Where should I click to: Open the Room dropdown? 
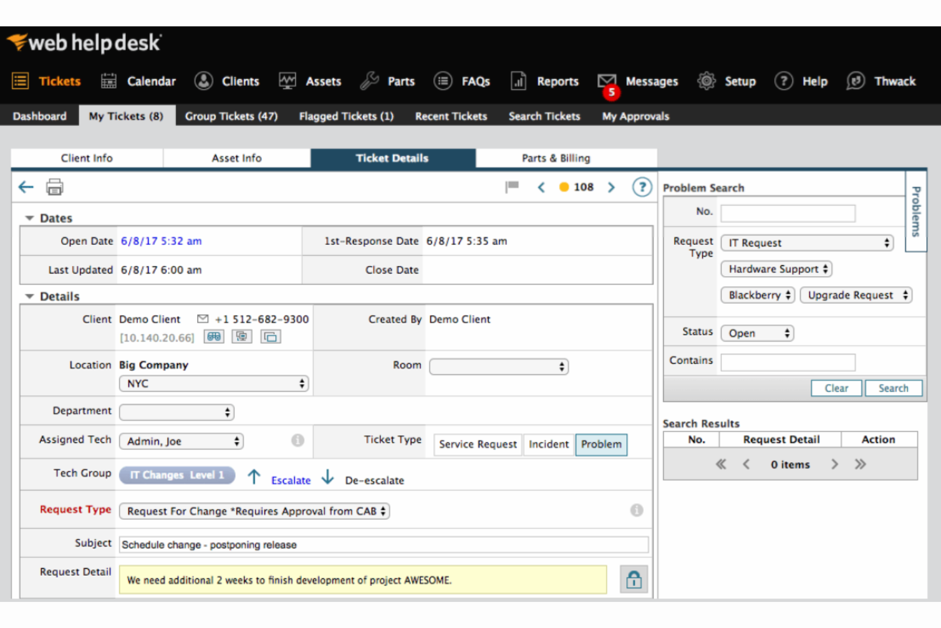[498, 366]
